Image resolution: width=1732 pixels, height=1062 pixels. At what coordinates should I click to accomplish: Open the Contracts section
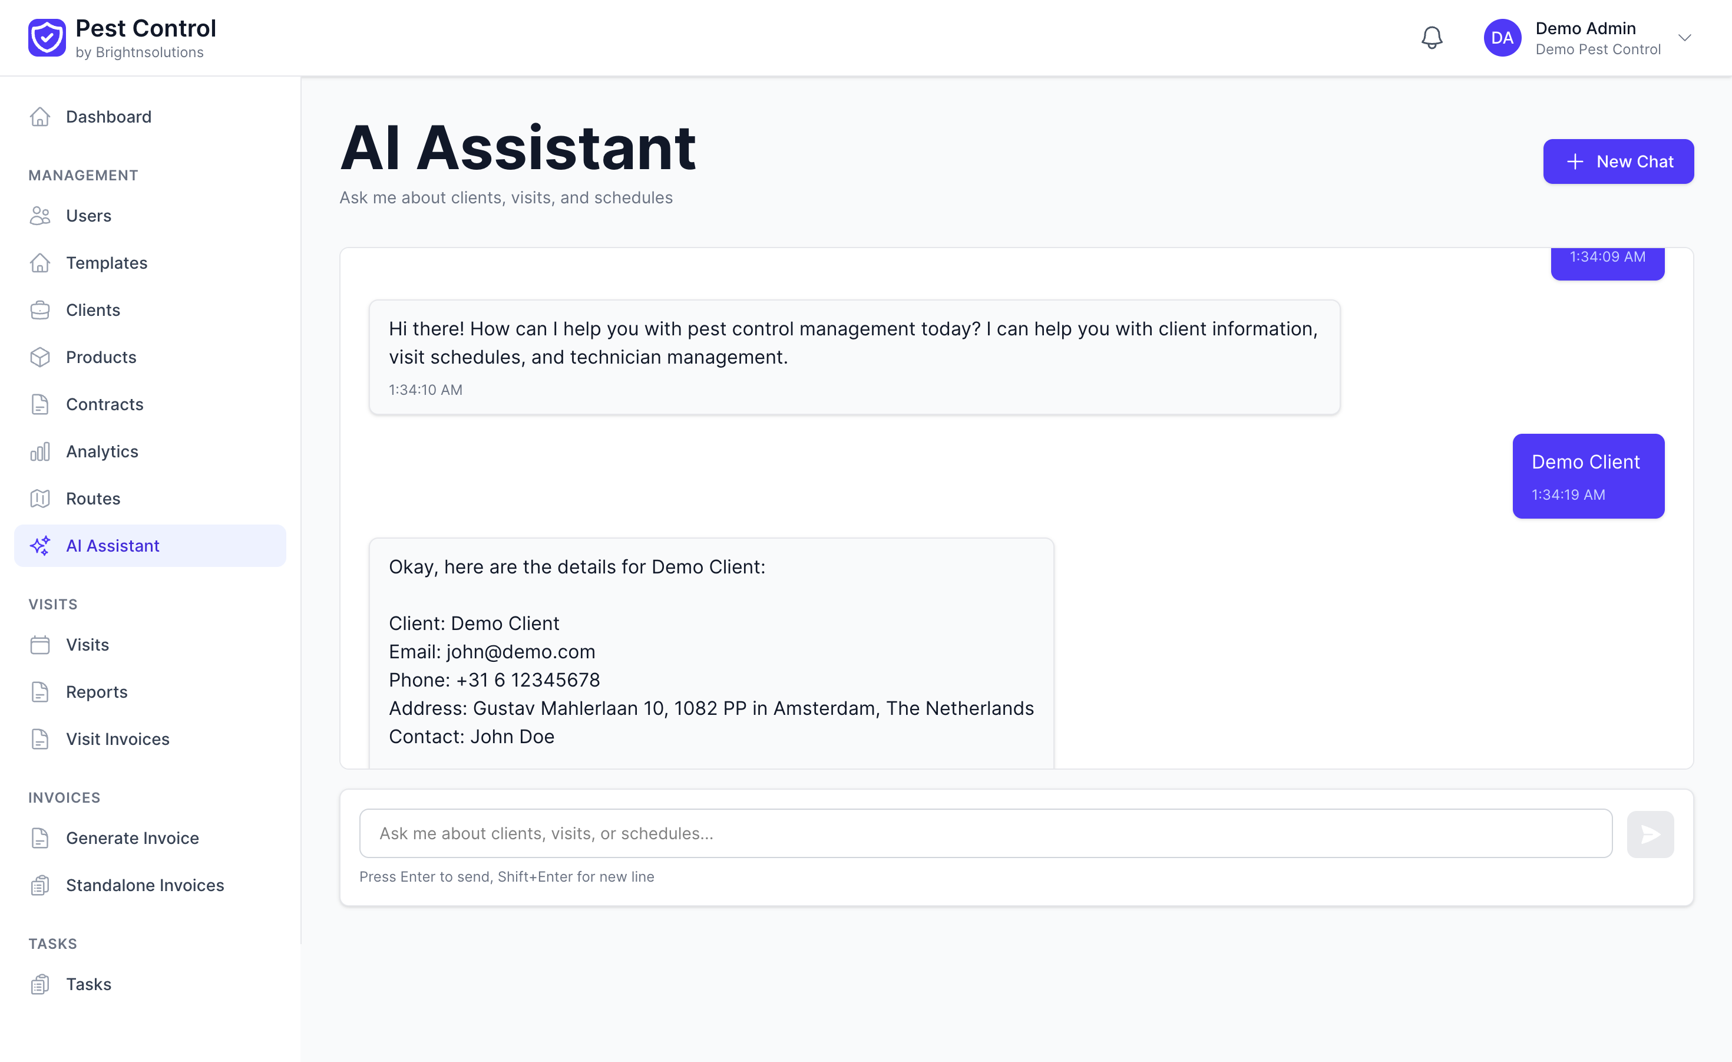pyautogui.click(x=104, y=404)
